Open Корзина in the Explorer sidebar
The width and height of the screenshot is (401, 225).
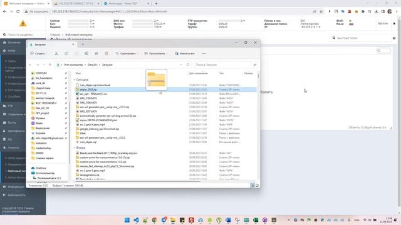point(40,133)
